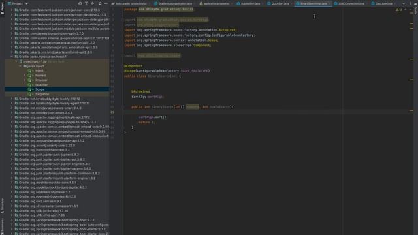Hide the Project panel with minus icon

106,3
